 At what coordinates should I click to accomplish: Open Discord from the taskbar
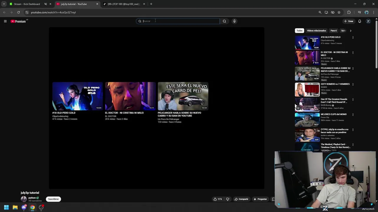pyautogui.click(x=24, y=207)
